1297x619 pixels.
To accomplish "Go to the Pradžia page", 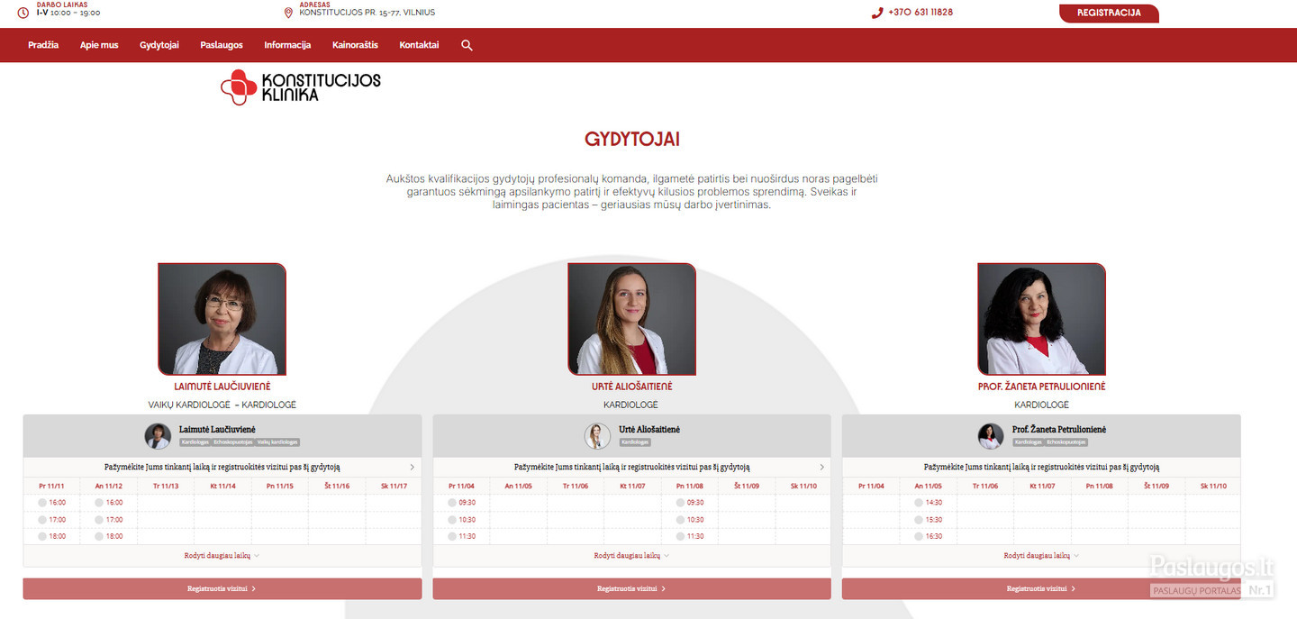I will click(x=43, y=45).
